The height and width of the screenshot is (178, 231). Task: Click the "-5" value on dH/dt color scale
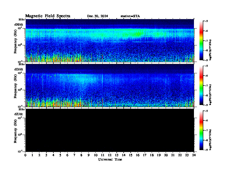pos(206,21)
